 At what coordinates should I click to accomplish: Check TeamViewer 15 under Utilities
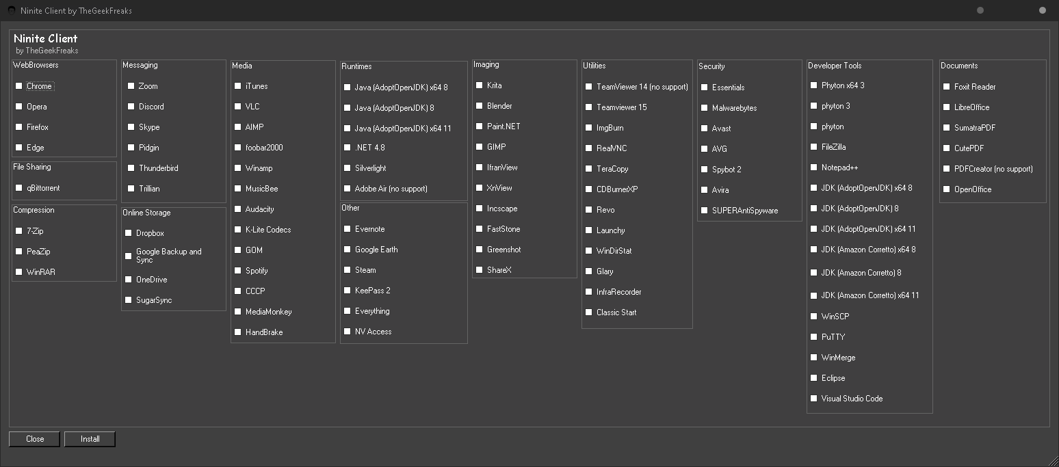click(589, 107)
